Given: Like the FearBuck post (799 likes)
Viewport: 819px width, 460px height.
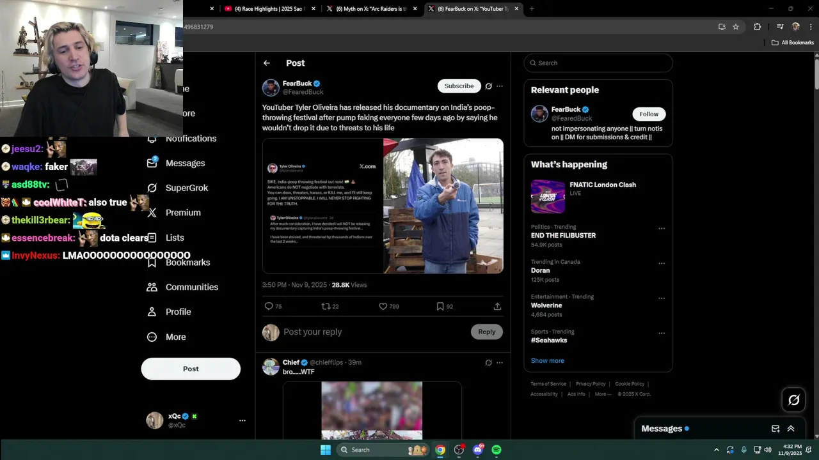Looking at the screenshot, I should click(389, 307).
